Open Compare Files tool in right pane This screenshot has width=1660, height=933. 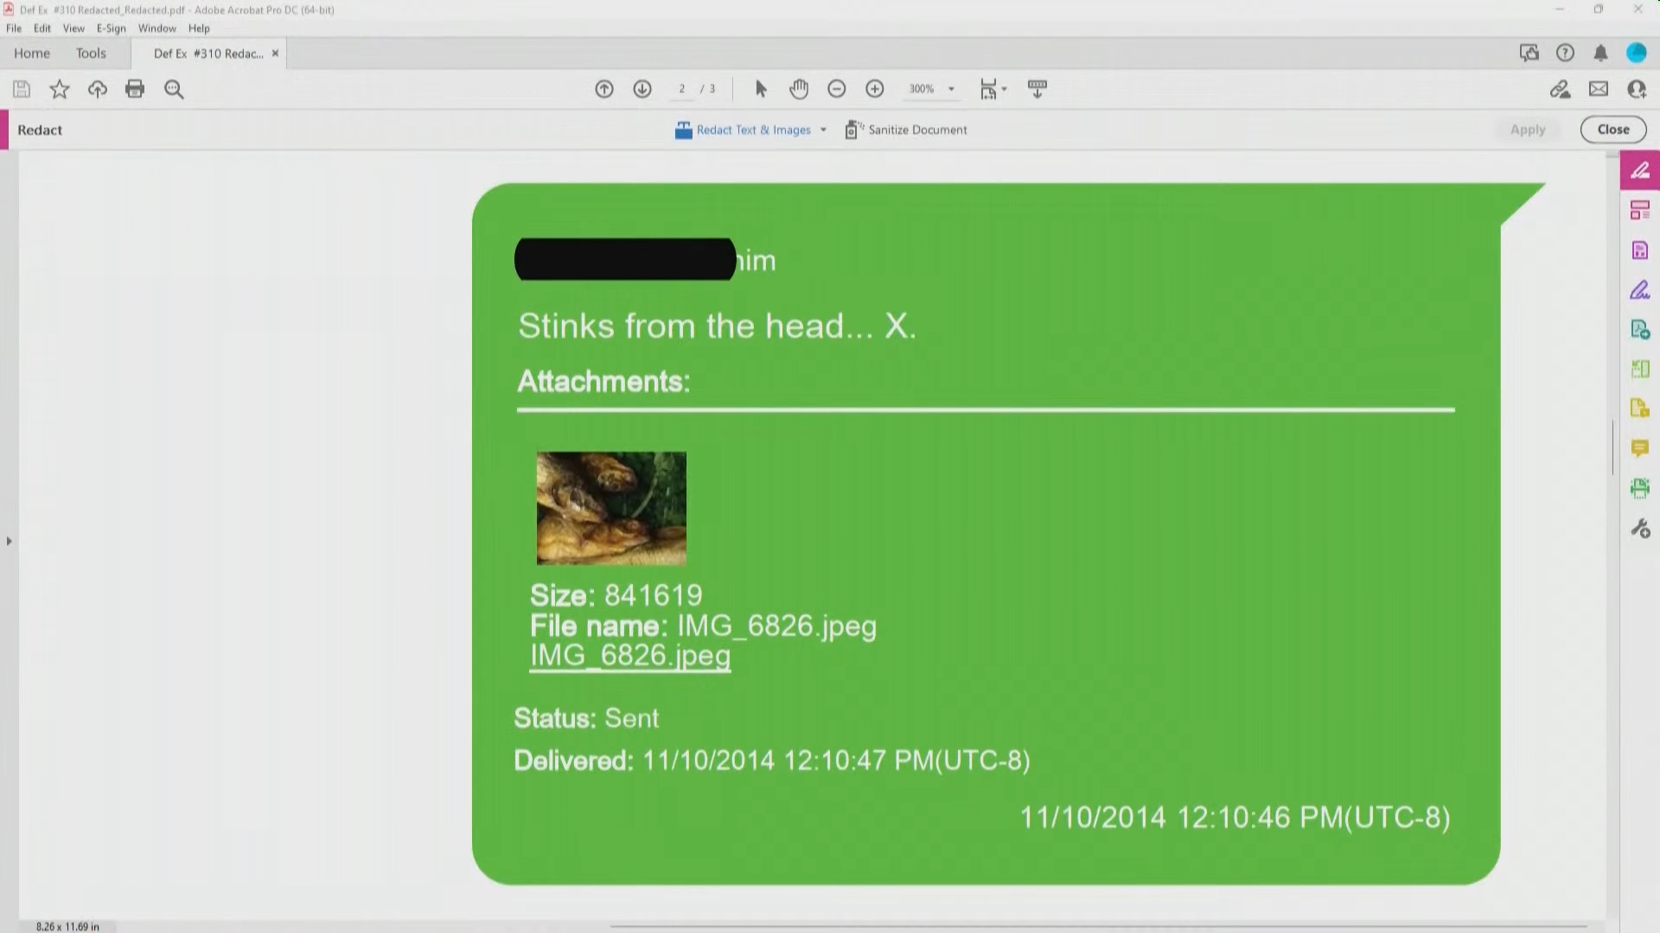click(1640, 369)
